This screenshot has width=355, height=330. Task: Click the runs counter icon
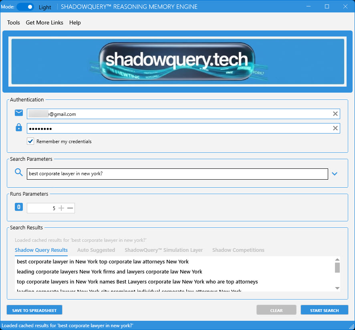[x=19, y=207]
